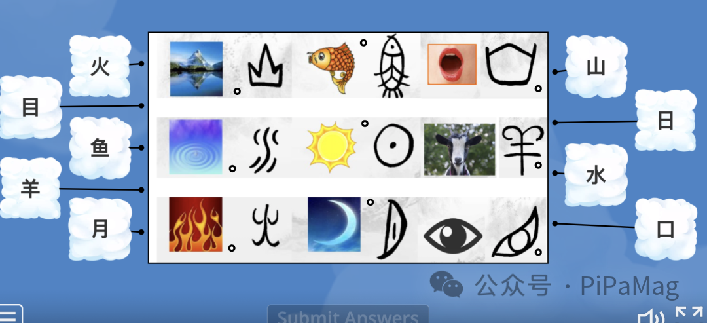This screenshot has width=707, height=323.
Task: Select the 水 cloud card
Action: coord(596,175)
